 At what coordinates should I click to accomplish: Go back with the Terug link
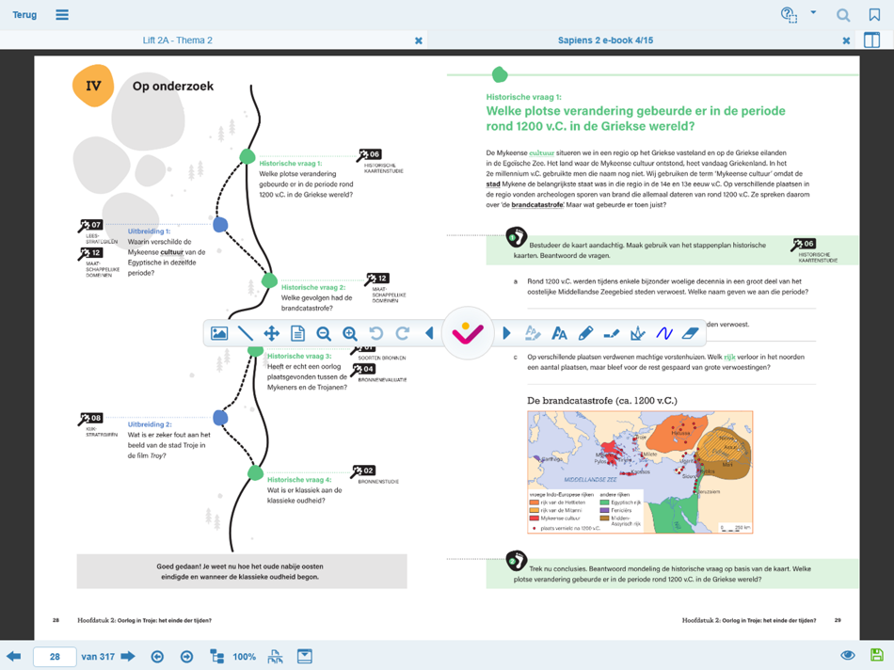coord(24,15)
